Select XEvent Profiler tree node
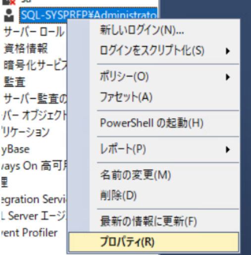Image resolution: width=251 pixels, height=255 pixels. (29, 233)
